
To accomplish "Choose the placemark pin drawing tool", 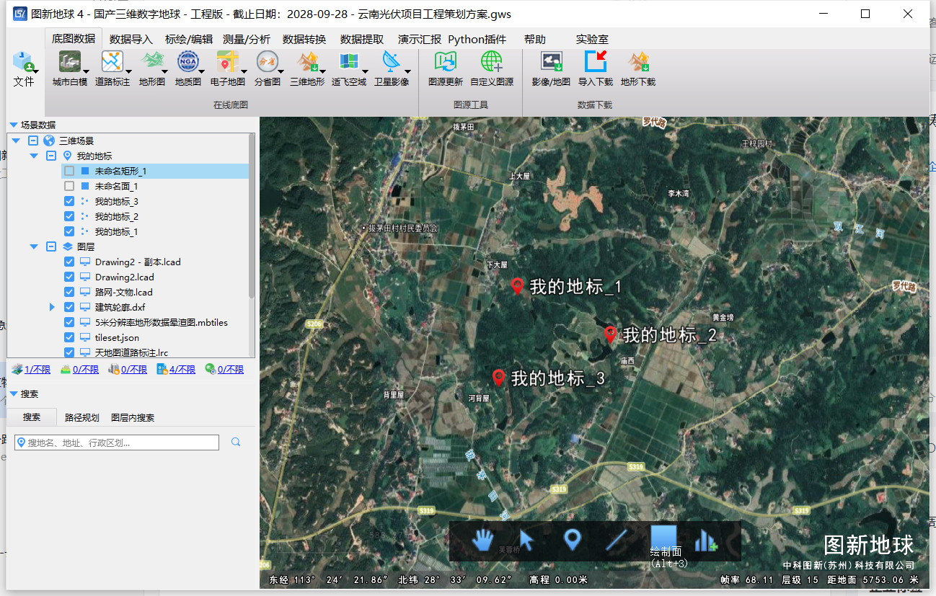I will (572, 540).
